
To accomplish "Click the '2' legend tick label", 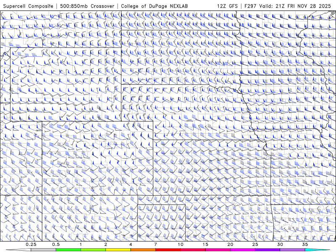I will pyautogui.click(x=106, y=244).
